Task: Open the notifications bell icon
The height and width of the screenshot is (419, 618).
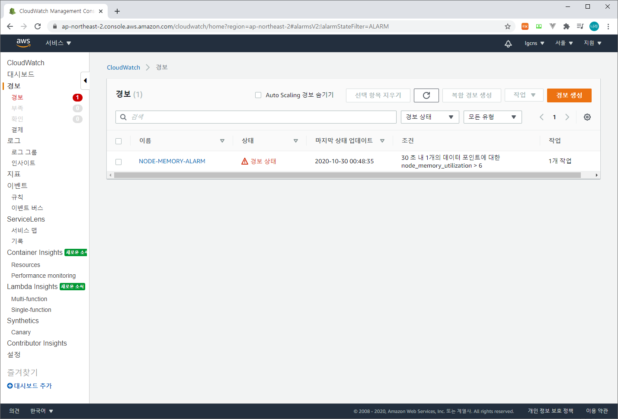Action: (x=508, y=43)
